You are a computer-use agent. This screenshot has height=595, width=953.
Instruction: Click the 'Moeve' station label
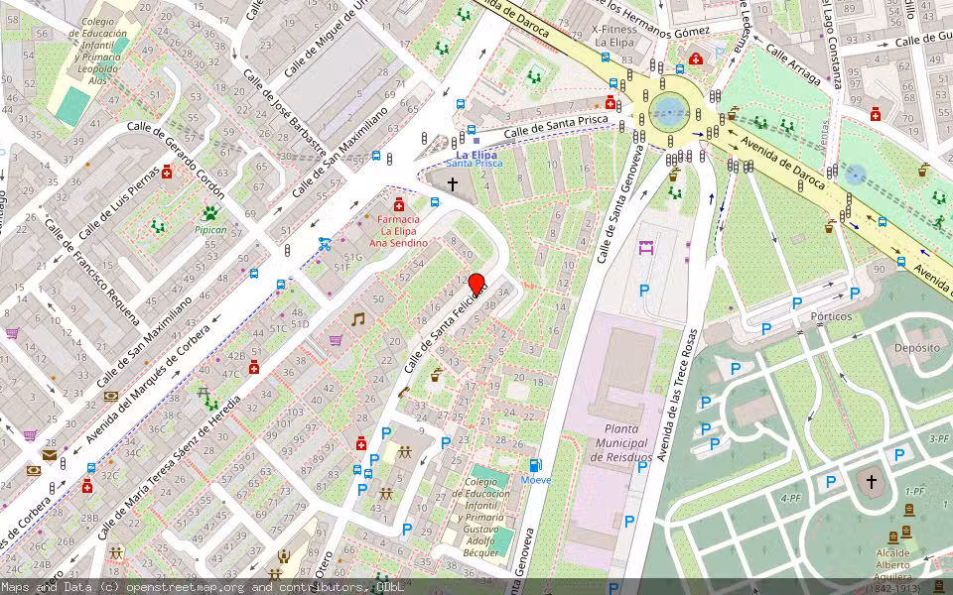coord(536,480)
